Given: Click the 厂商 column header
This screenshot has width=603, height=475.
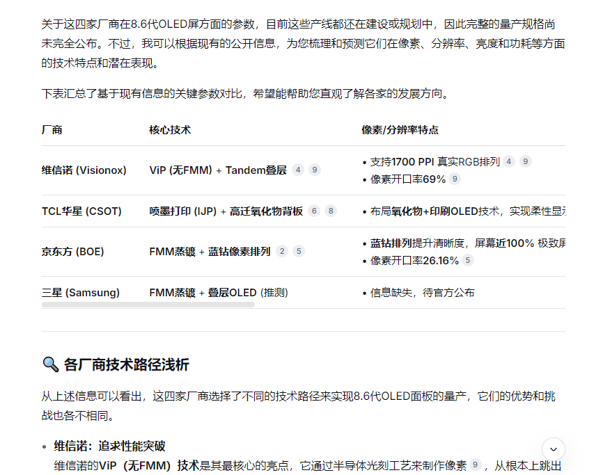Looking at the screenshot, I should click(x=52, y=130).
